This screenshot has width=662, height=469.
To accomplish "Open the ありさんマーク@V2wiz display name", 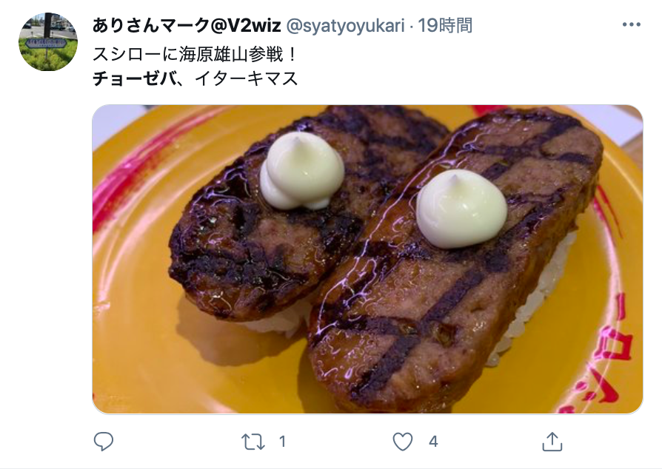I will tap(187, 26).
